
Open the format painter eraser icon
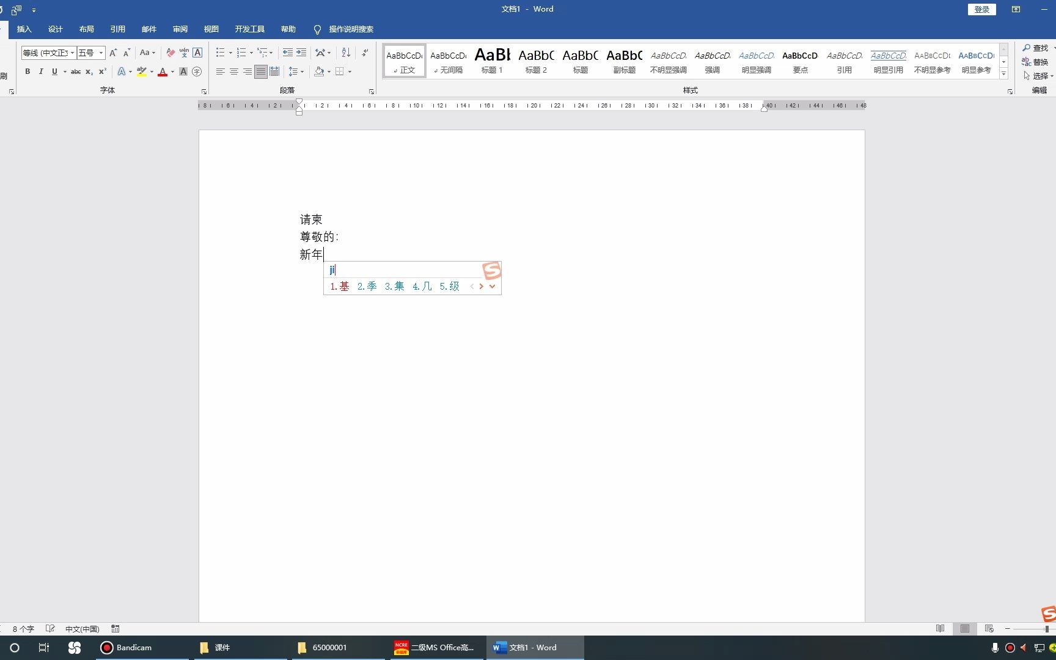tap(171, 53)
